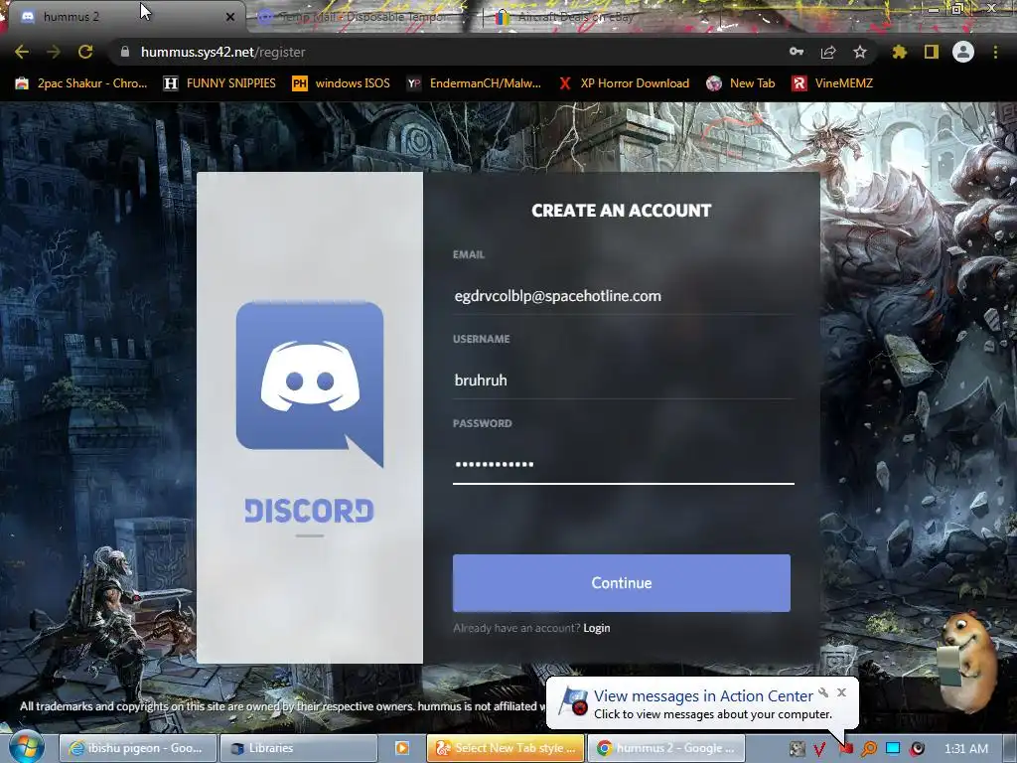Open the 1:31 AM system clock
Viewport: 1017px width, 763px height.
coord(965,749)
